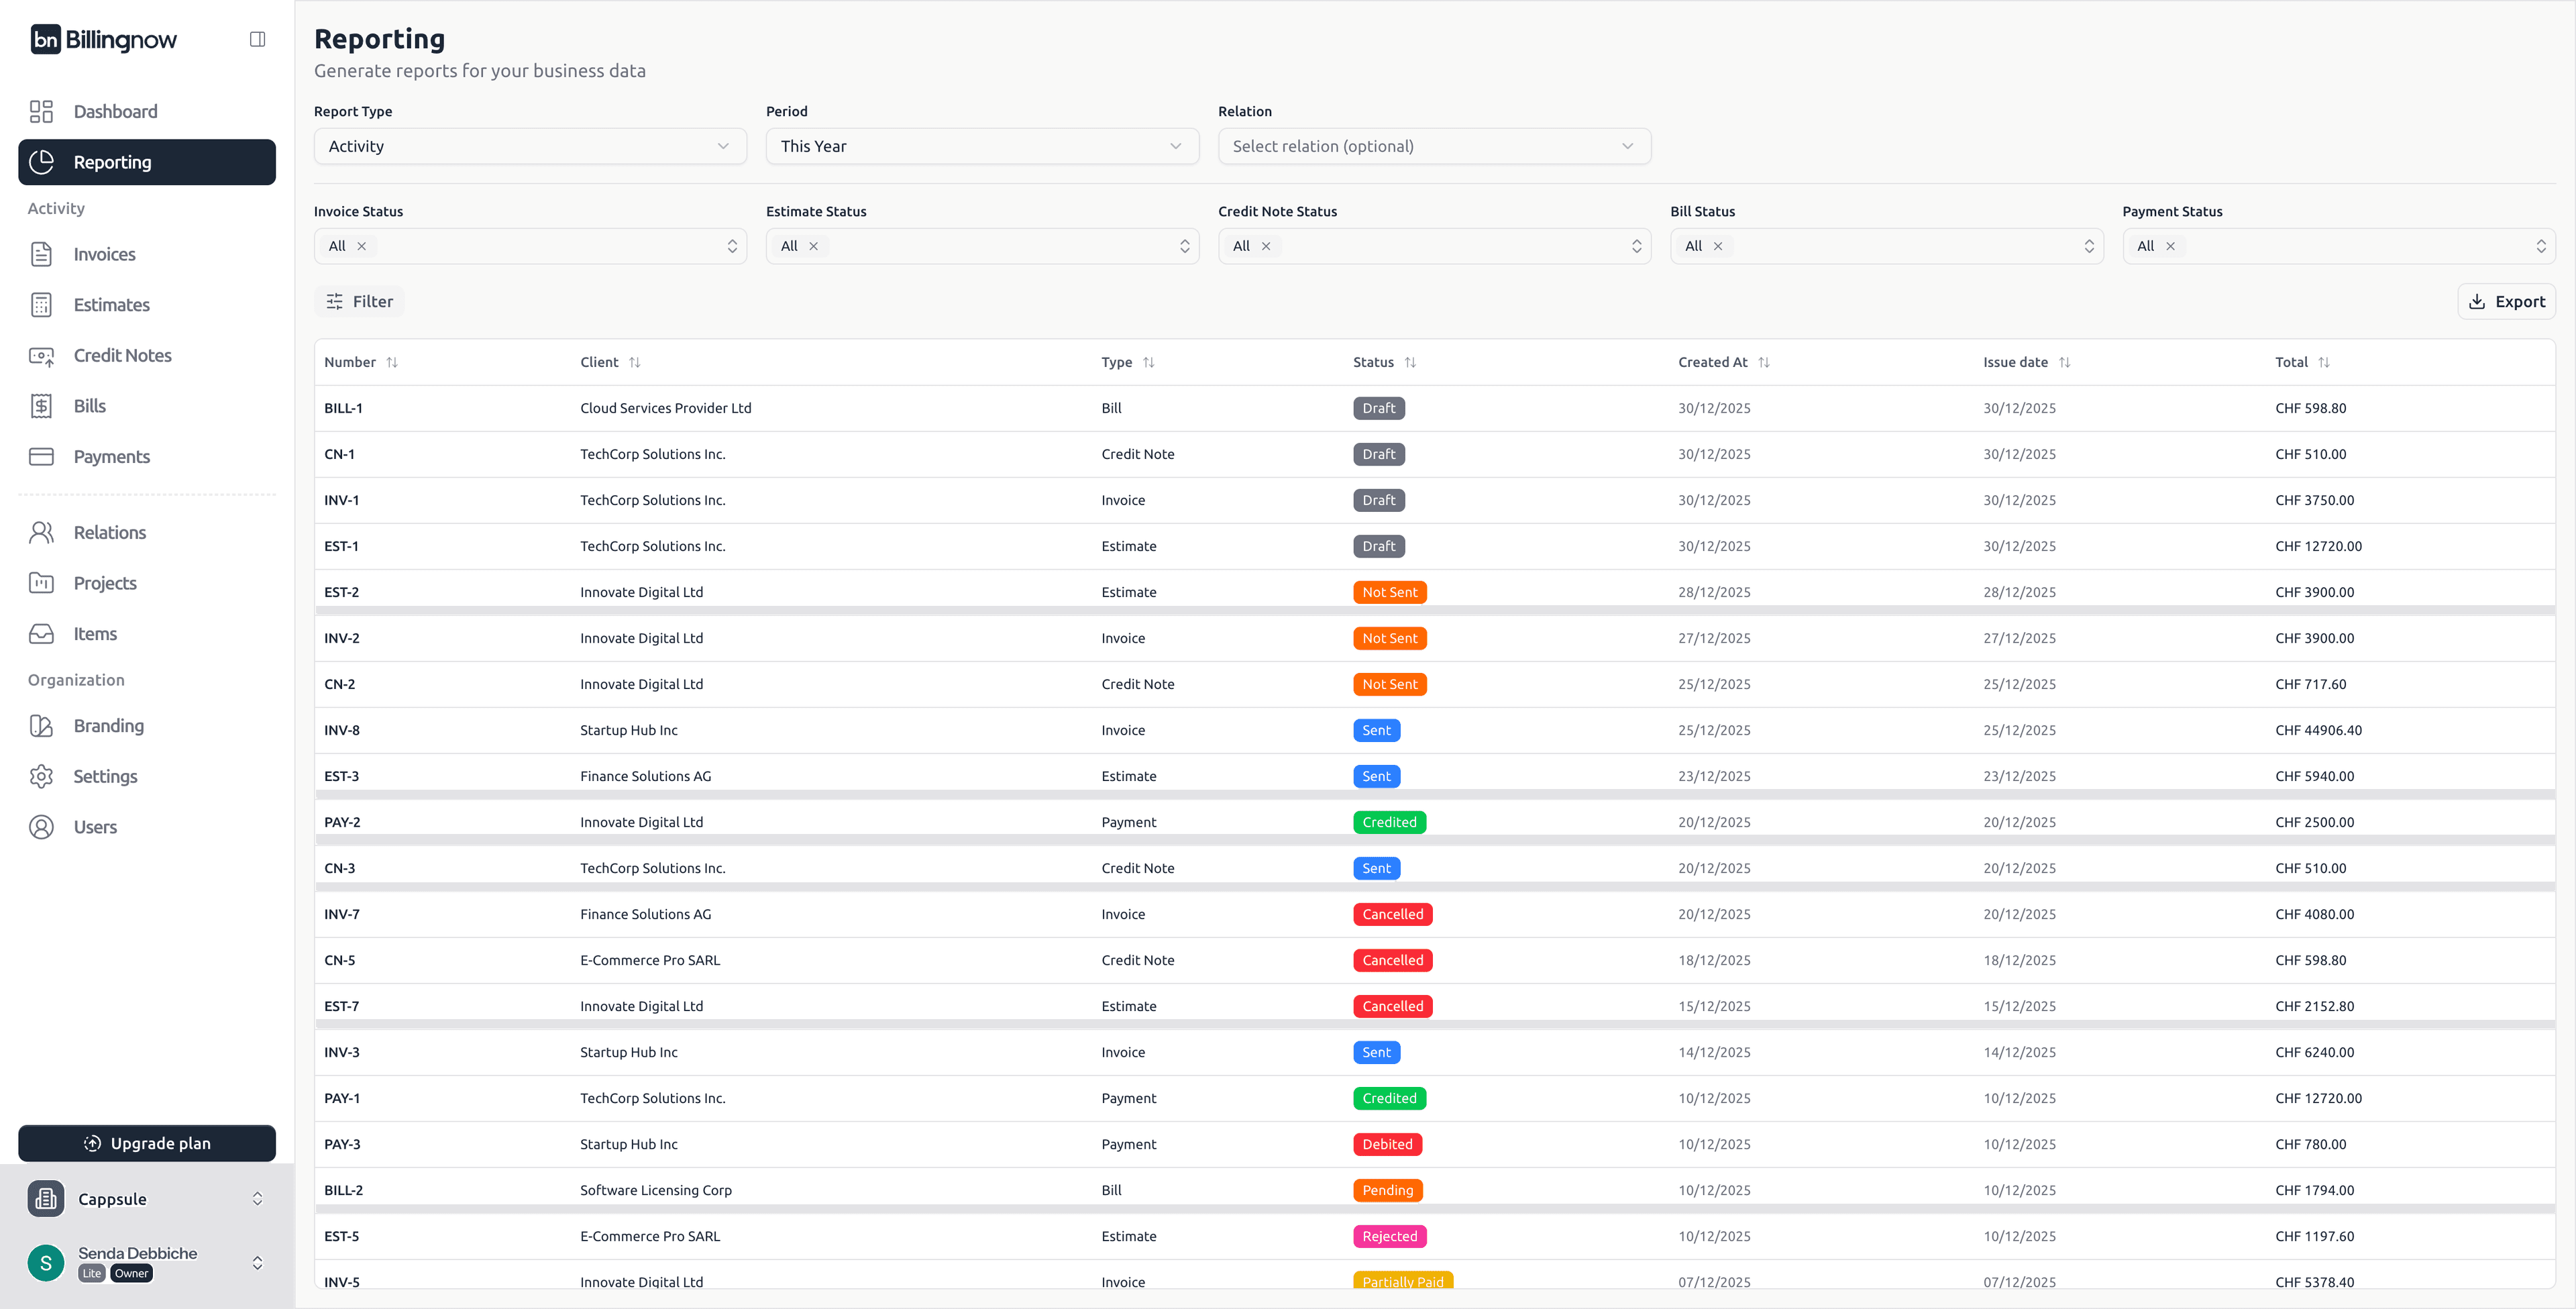Sort table by Number column

[x=391, y=362]
